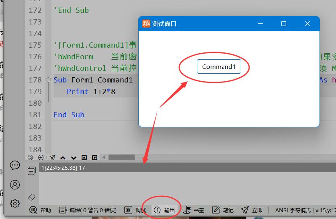Open the 书签 (Bookmarks) tab
The image size is (336, 219).
[194, 210]
